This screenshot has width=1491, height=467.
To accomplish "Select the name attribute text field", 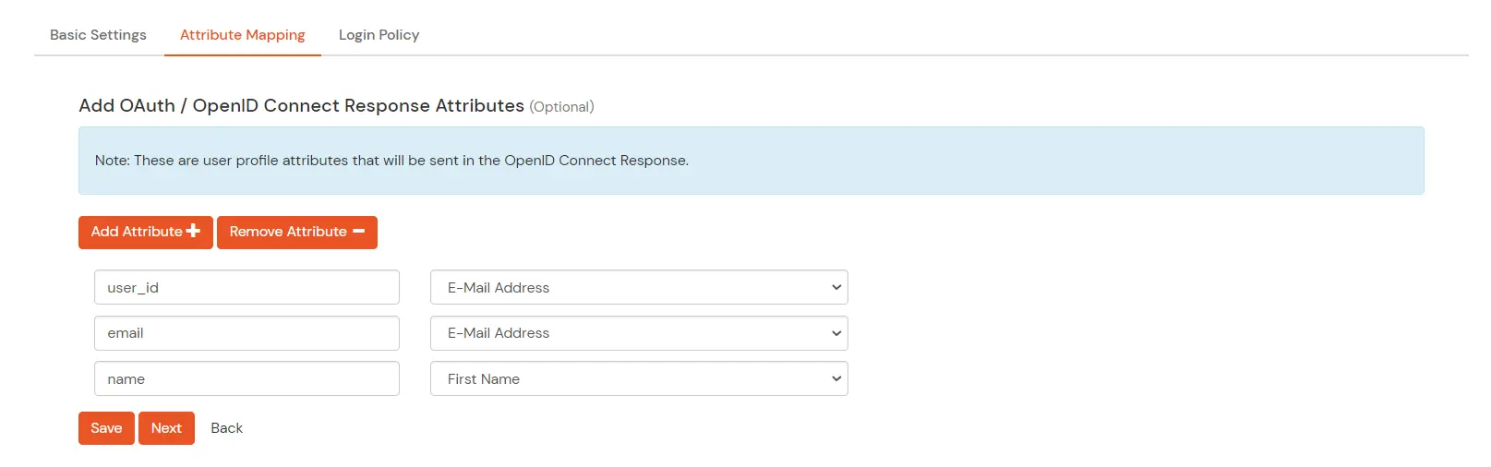I will tap(246, 378).
